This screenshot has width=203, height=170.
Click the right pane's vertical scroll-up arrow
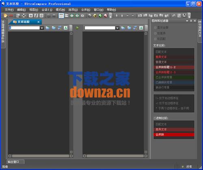146,33
